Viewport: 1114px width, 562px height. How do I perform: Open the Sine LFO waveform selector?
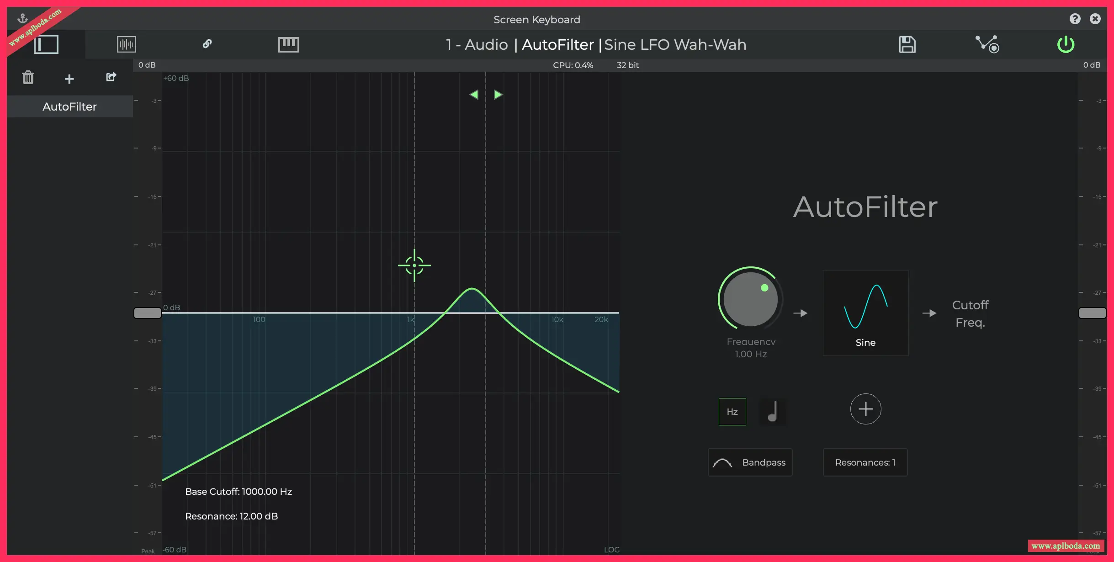click(865, 313)
